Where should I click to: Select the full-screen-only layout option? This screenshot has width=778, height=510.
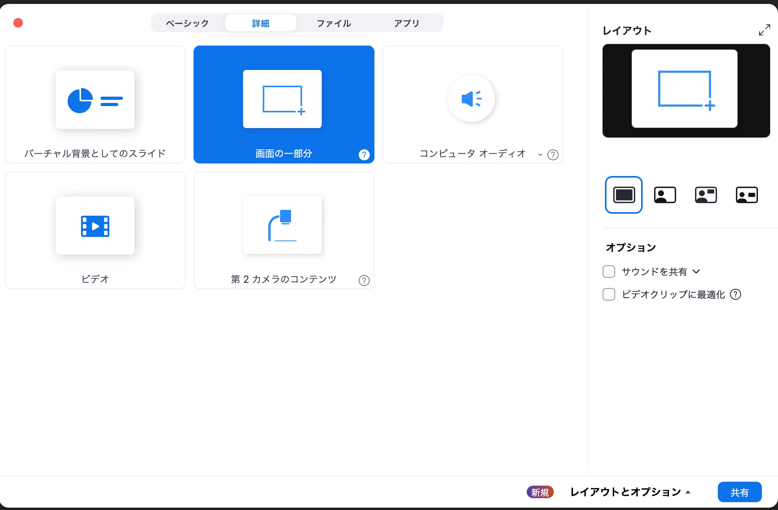[624, 195]
